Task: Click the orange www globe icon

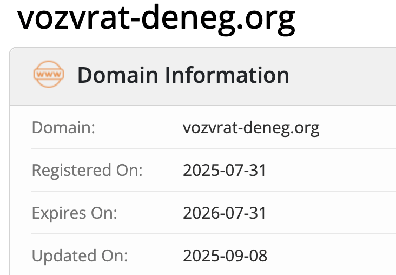Action: point(49,75)
